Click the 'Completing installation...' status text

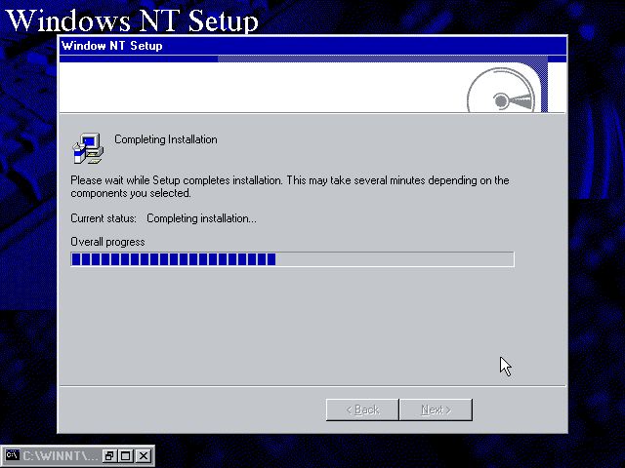pos(202,218)
